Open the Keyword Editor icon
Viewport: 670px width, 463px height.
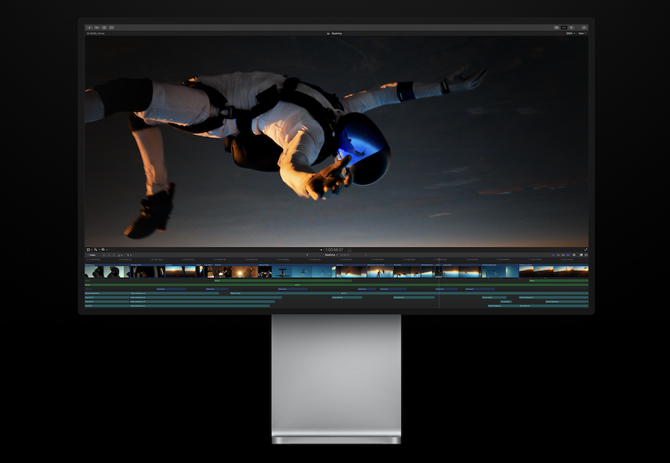97,27
